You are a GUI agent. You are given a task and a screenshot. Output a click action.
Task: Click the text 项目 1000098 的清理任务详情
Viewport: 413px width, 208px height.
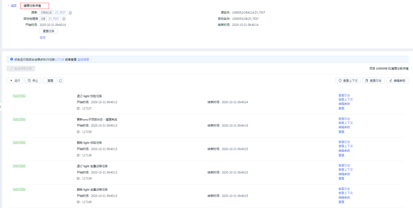click(389, 69)
